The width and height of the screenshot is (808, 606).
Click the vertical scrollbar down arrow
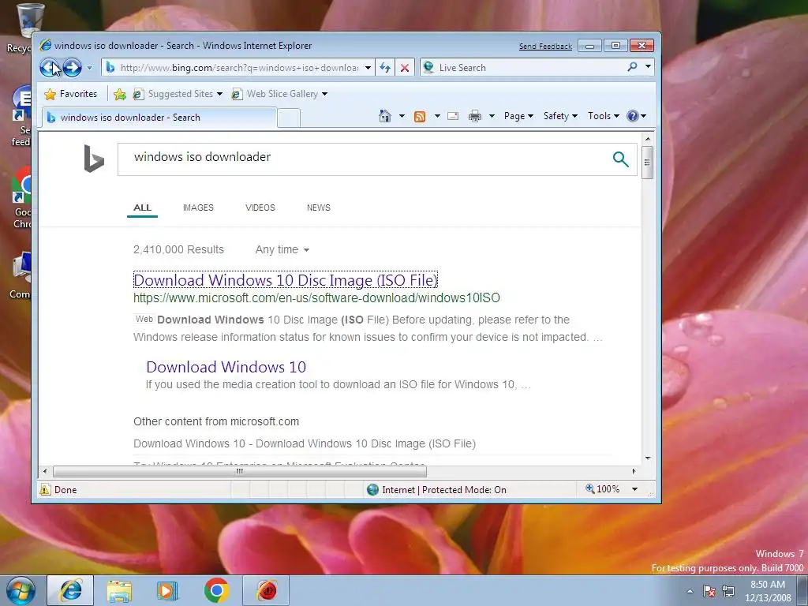pyautogui.click(x=648, y=458)
